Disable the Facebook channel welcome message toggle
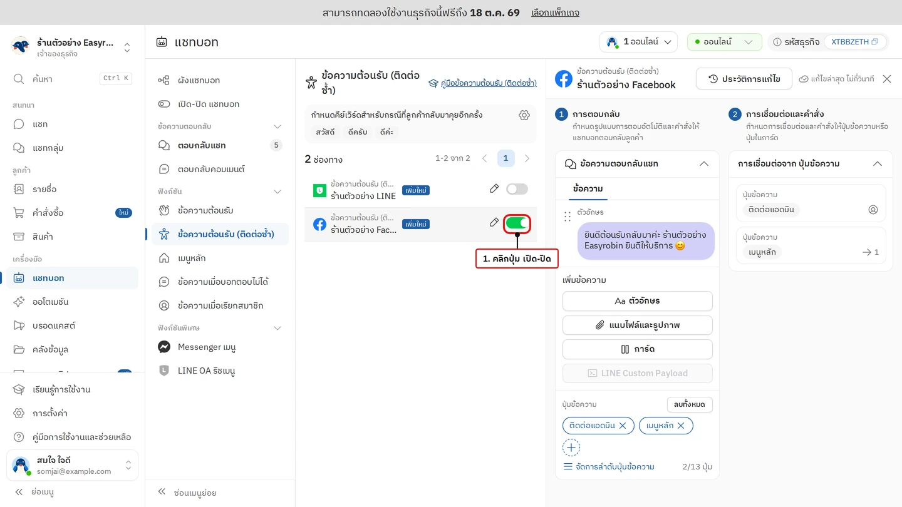Screen dimensions: 902x507 point(517,223)
